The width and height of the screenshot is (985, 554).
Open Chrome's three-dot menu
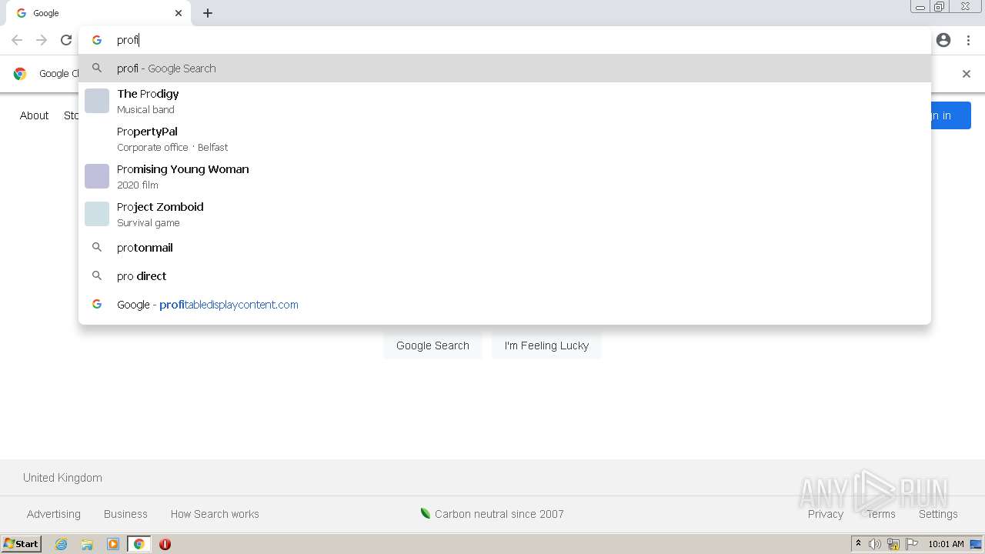click(968, 40)
